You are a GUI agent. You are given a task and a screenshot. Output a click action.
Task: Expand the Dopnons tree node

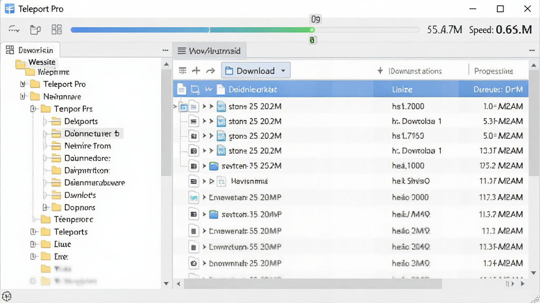[x=45, y=207]
